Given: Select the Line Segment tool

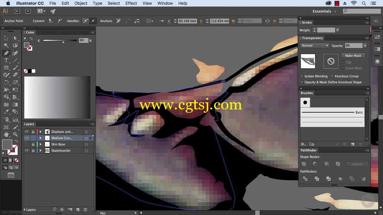Looking at the screenshot, I should click(x=15, y=60).
